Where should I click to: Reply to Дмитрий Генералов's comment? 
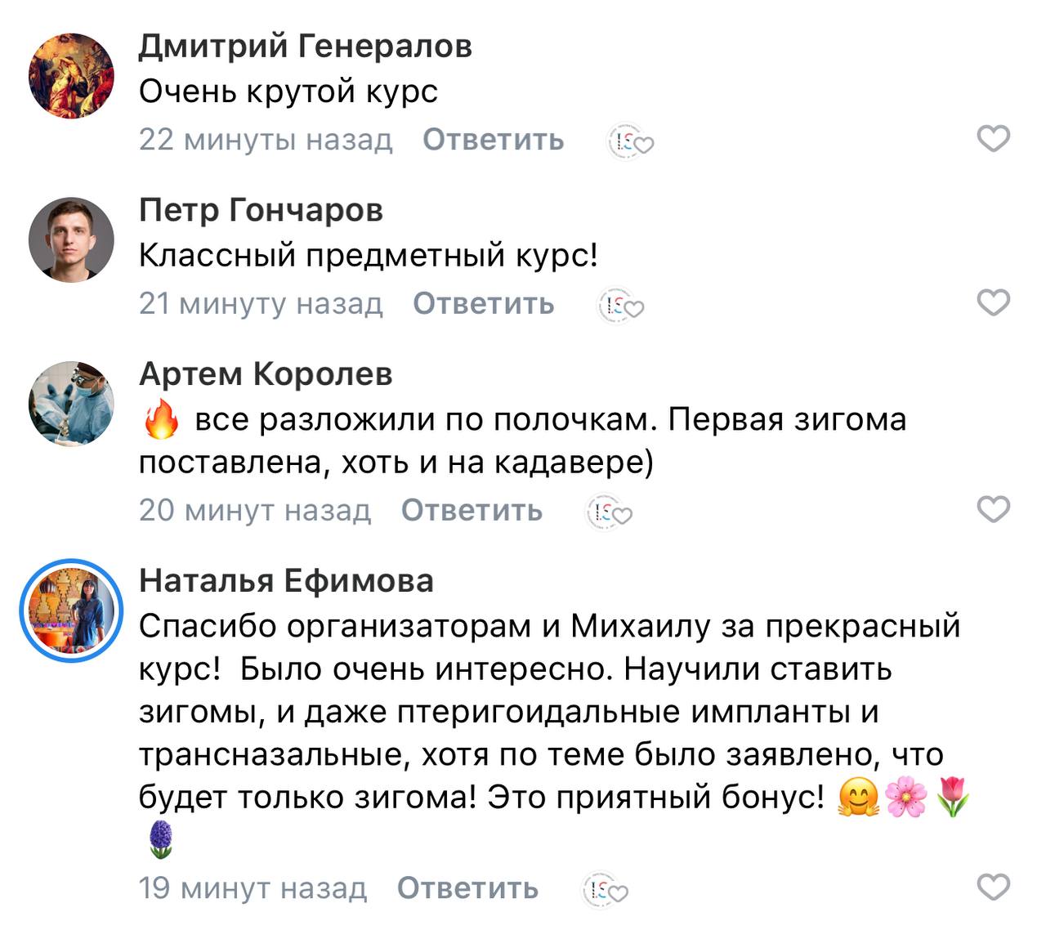[493, 140]
